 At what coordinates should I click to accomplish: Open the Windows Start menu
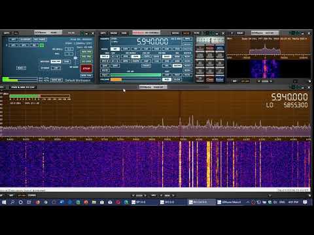[4, 202]
